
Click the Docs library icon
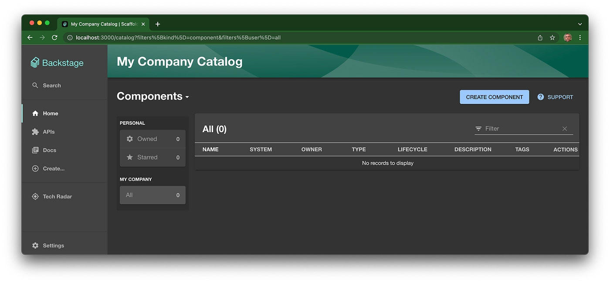coord(35,150)
